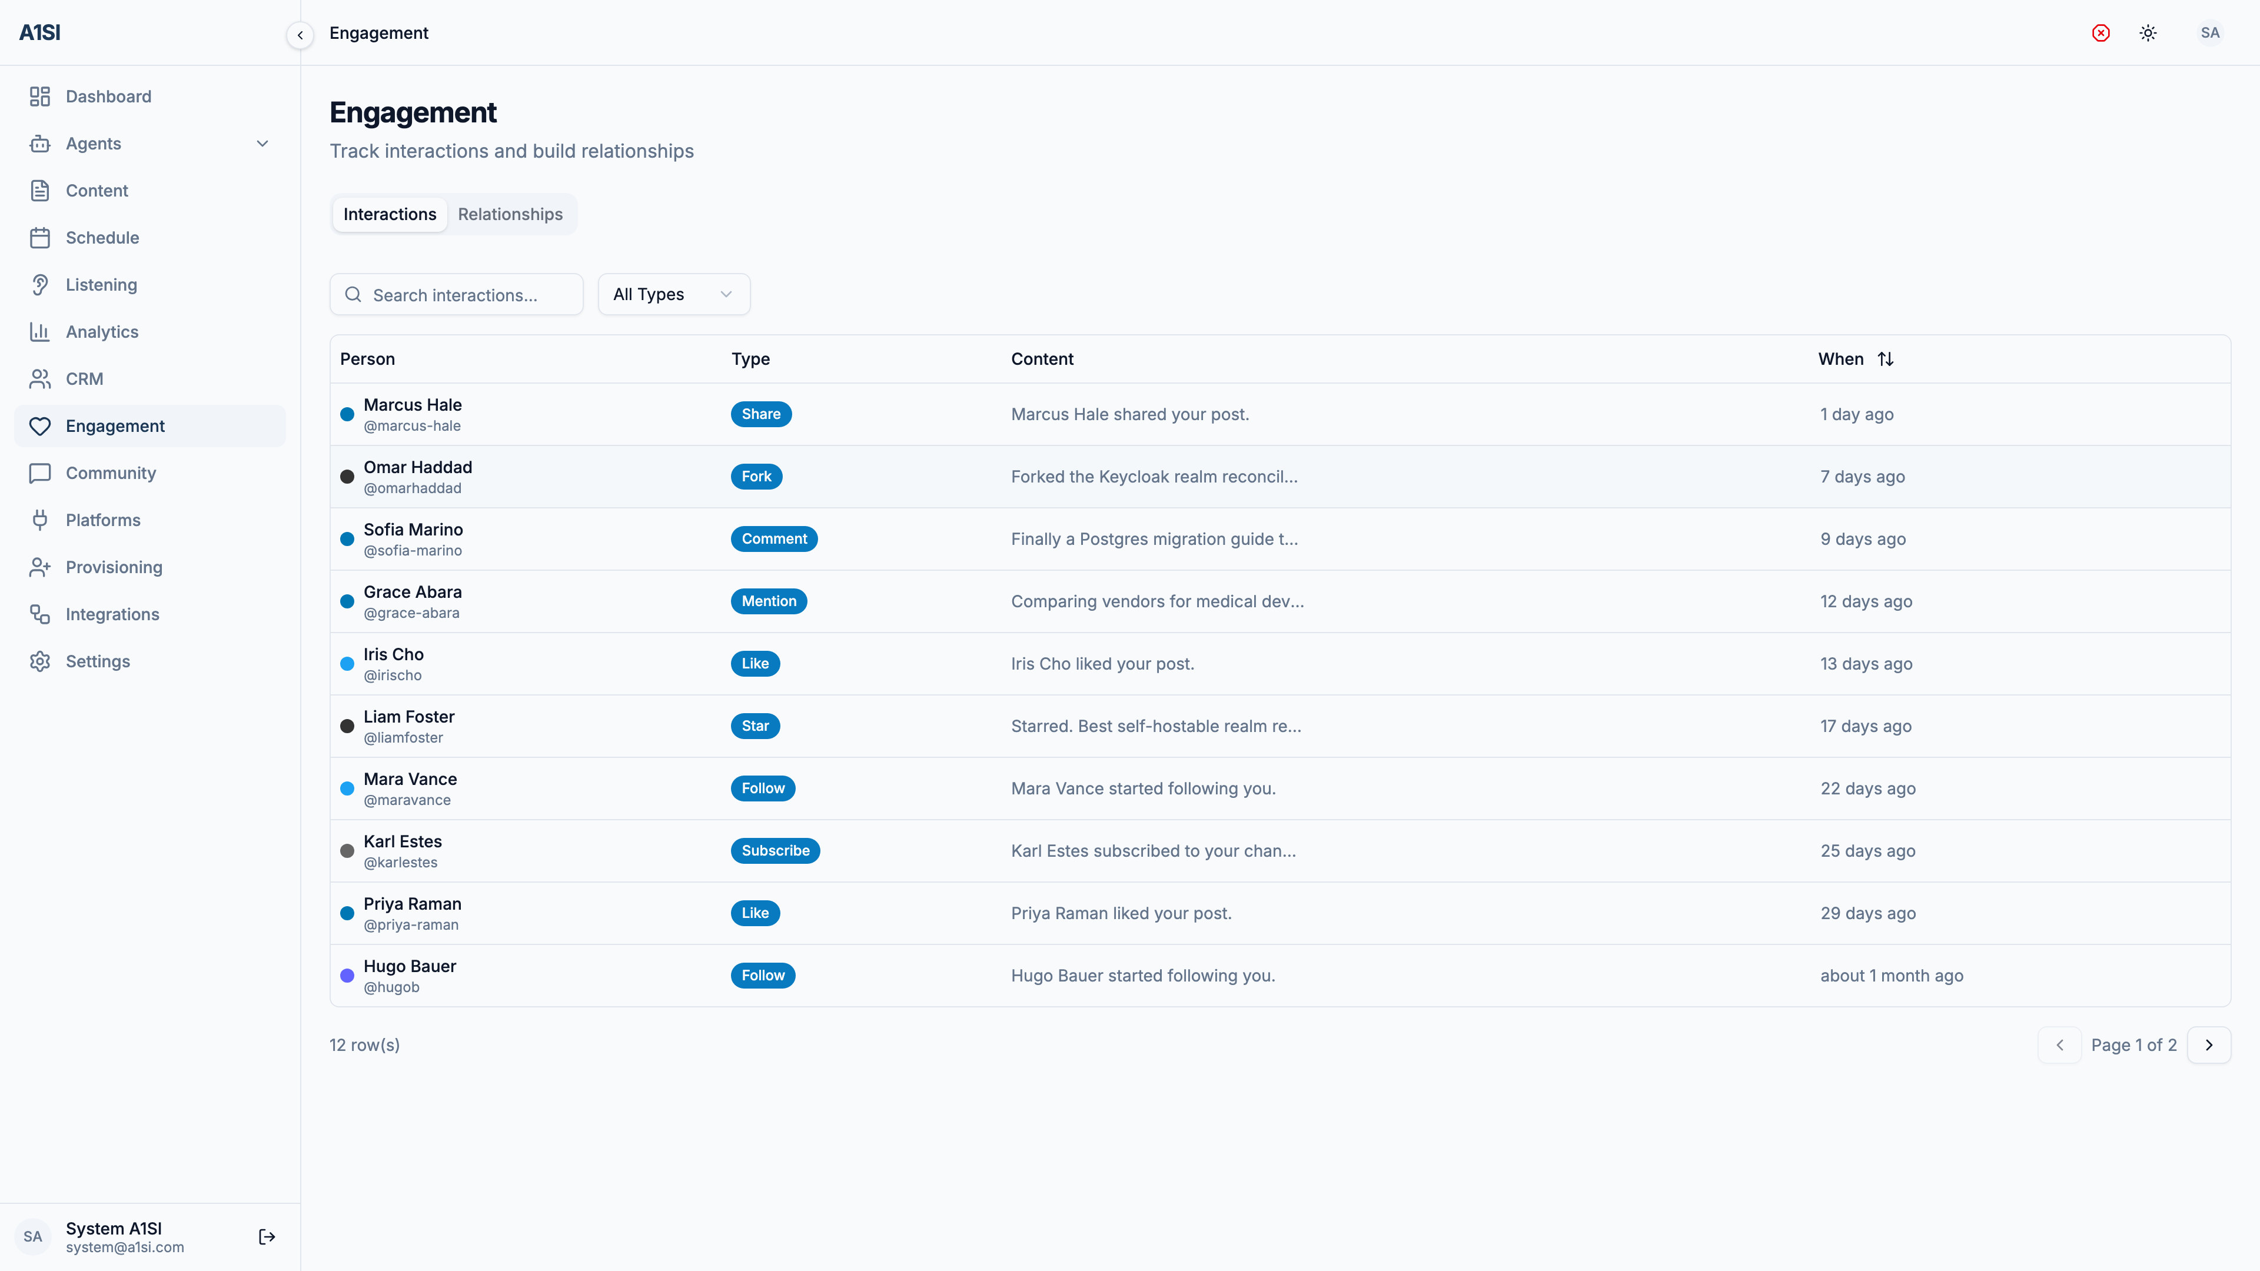Click system@a1si.com email text
The height and width of the screenshot is (1271, 2260).
[125, 1247]
